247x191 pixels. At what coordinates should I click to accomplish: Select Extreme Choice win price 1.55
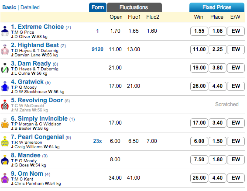coord(199,31)
